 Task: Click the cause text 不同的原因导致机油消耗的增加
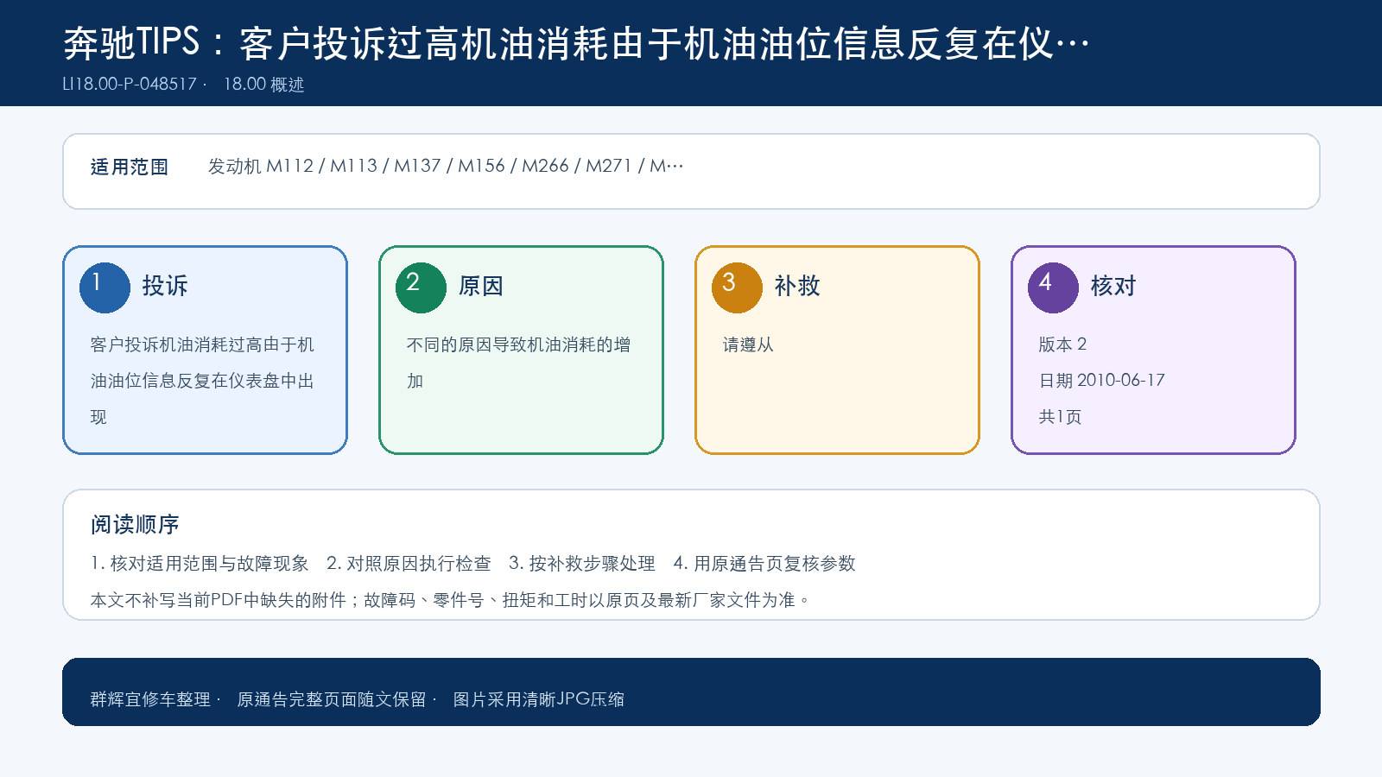tap(518, 363)
